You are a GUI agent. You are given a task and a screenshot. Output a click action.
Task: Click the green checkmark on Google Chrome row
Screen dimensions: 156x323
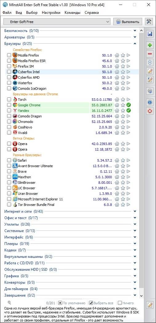pos(129,105)
